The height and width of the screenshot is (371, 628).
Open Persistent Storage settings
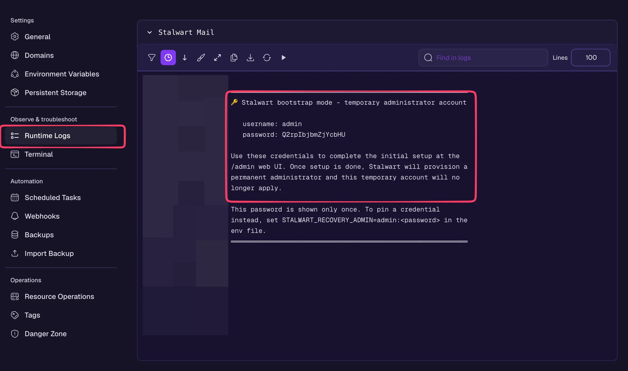61,93
